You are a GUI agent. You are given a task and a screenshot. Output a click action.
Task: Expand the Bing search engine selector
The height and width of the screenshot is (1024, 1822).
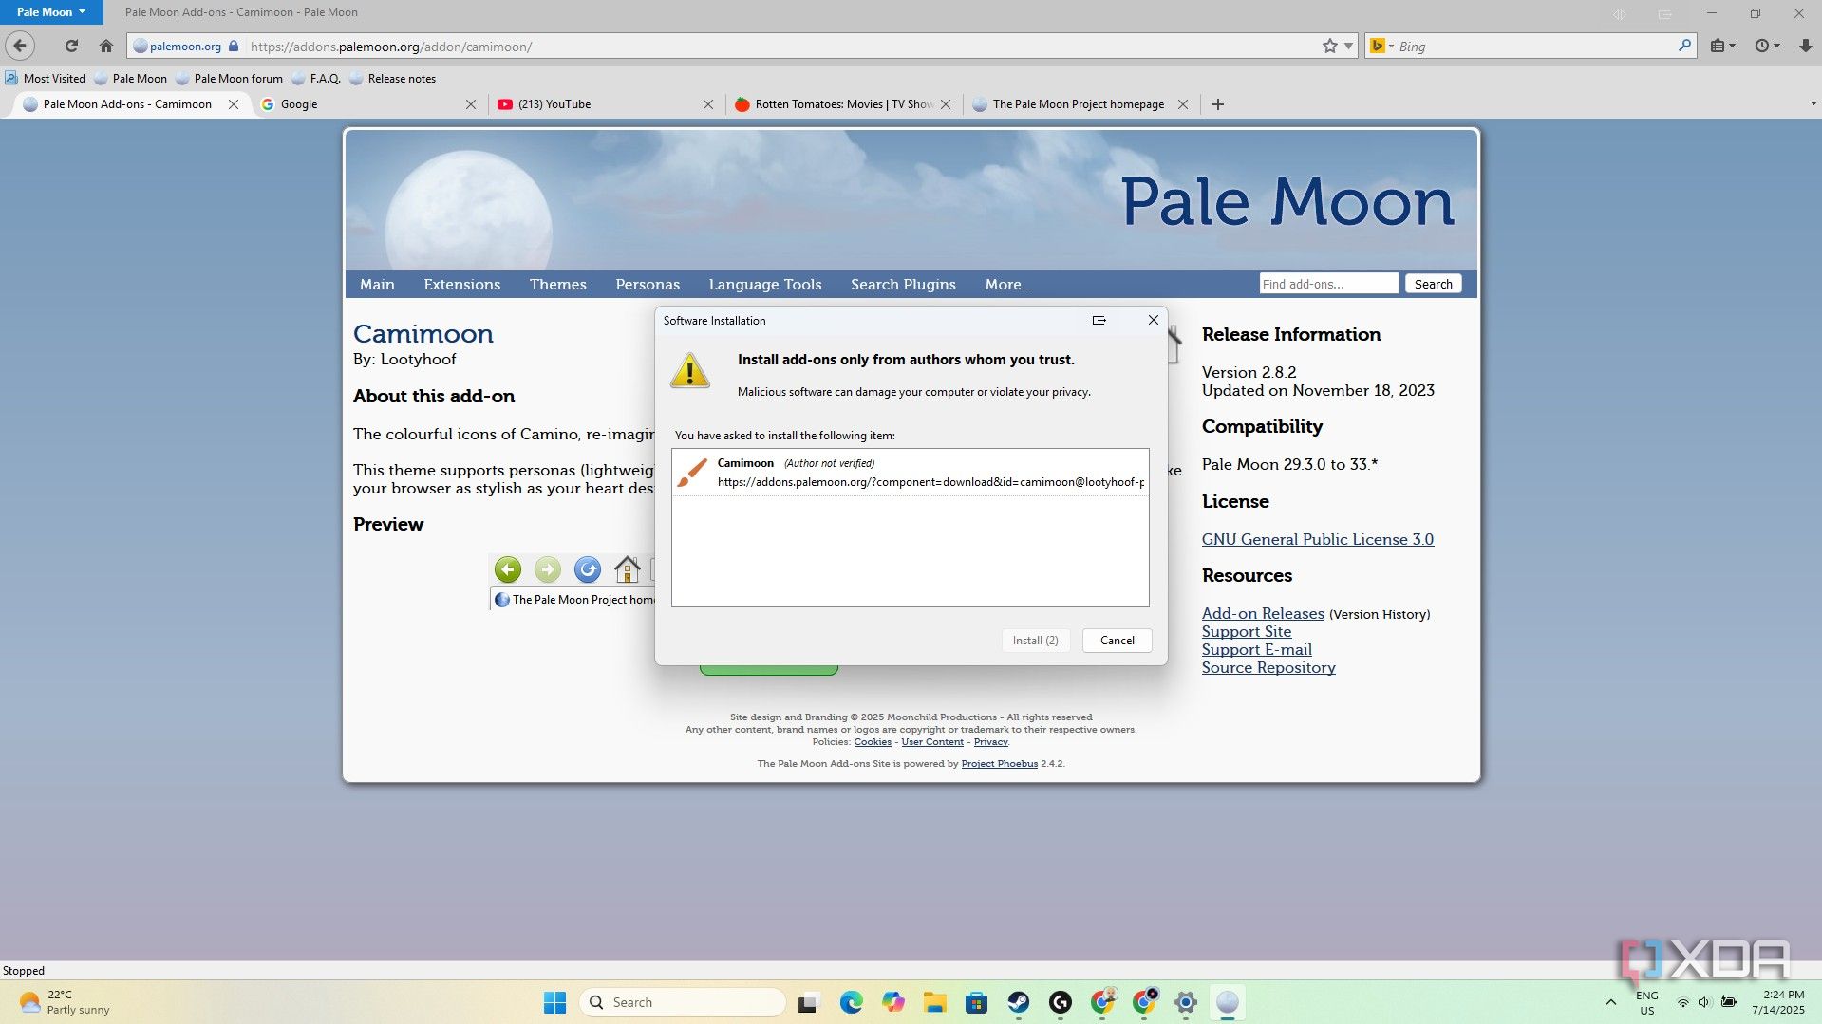pyautogui.click(x=1381, y=46)
